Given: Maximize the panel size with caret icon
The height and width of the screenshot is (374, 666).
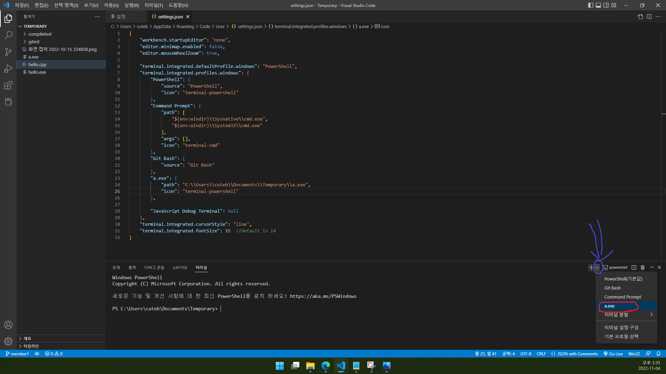Looking at the screenshot, I should coord(652,267).
